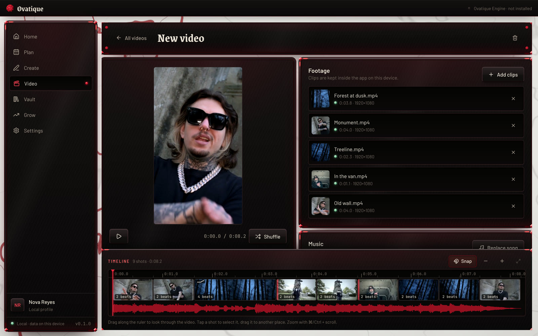
Task: Click Add clips button
Action: point(503,75)
